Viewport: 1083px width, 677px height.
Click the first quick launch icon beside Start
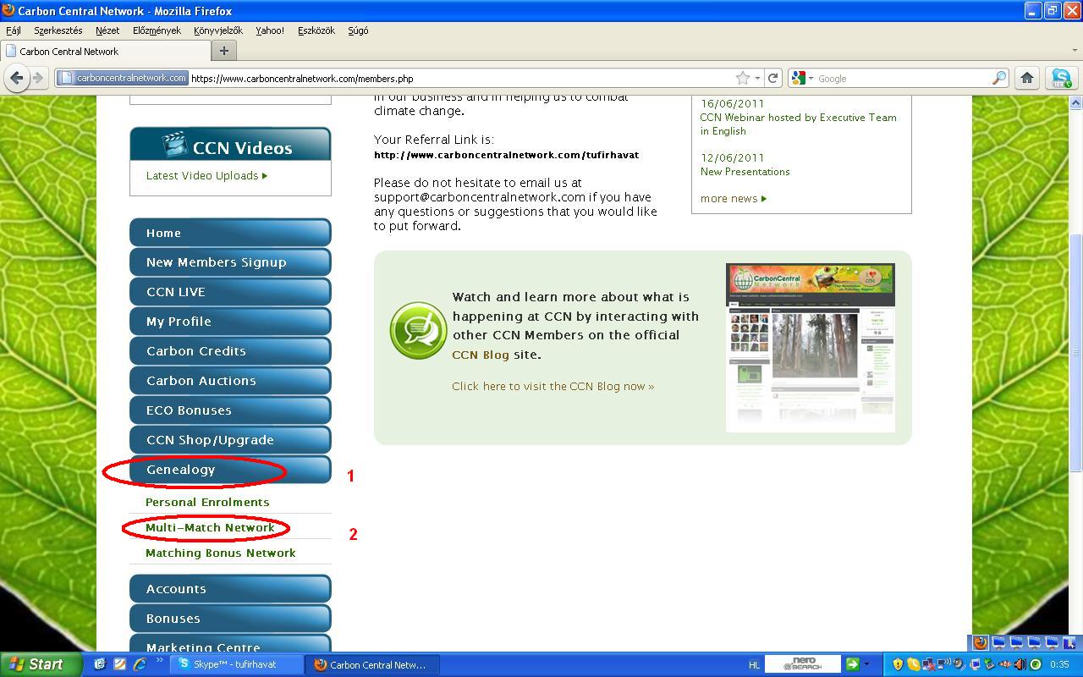[x=100, y=664]
